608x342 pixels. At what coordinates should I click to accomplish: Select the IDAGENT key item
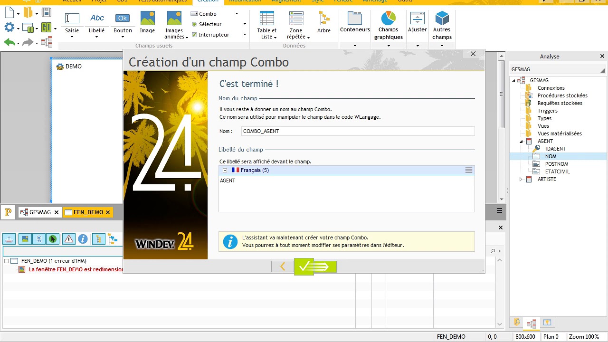pyautogui.click(x=555, y=149)
